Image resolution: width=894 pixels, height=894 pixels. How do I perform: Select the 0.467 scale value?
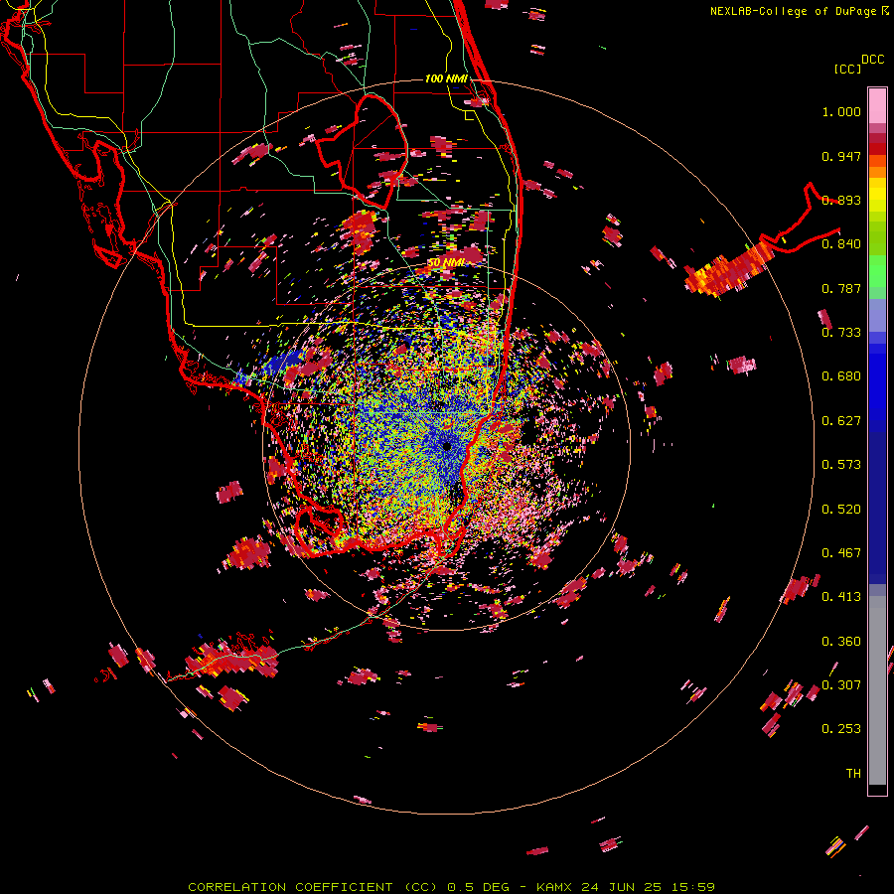(841, 553)
